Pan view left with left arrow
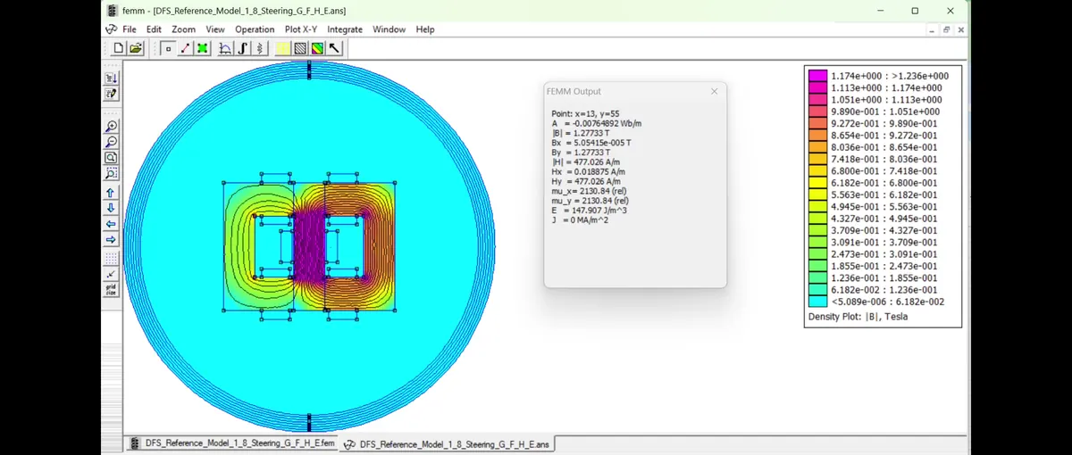 [112, 224]
